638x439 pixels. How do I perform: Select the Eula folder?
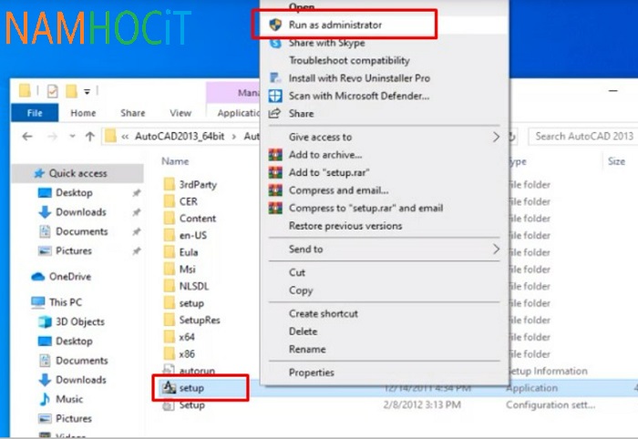coord(189,252)
